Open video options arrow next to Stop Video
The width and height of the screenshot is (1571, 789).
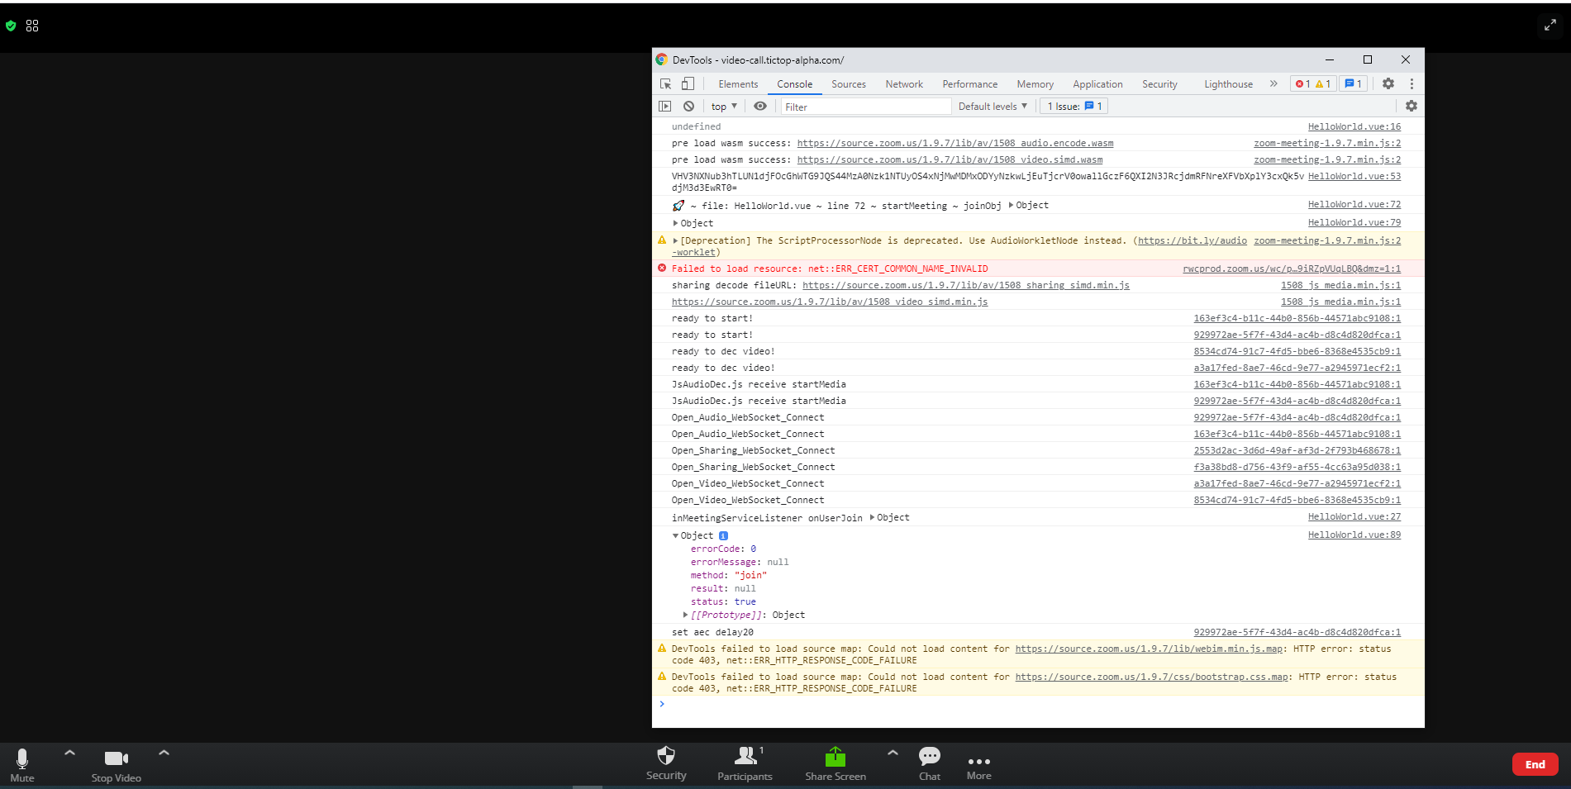point(164,753)
